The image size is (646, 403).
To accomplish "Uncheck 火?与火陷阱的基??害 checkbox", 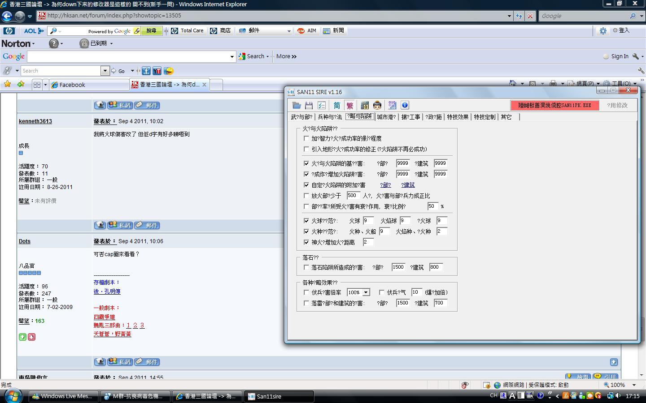I will click(x=306, y=163).
